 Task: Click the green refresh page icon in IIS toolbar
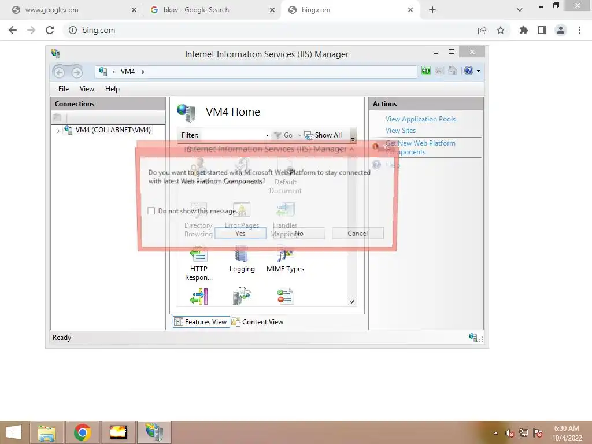pos(426,71)
